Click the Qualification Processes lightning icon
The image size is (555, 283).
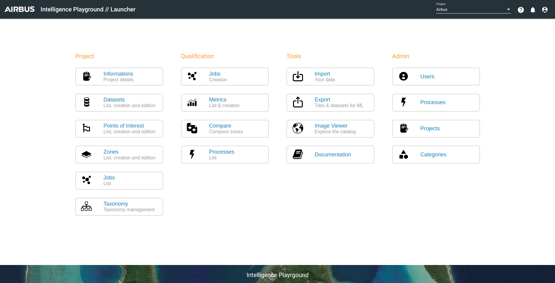coord(192,154)
